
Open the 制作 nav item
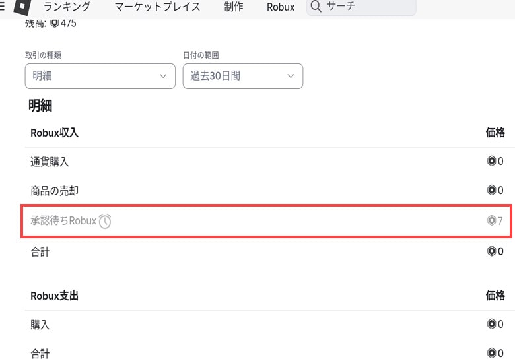pos(233,7)
